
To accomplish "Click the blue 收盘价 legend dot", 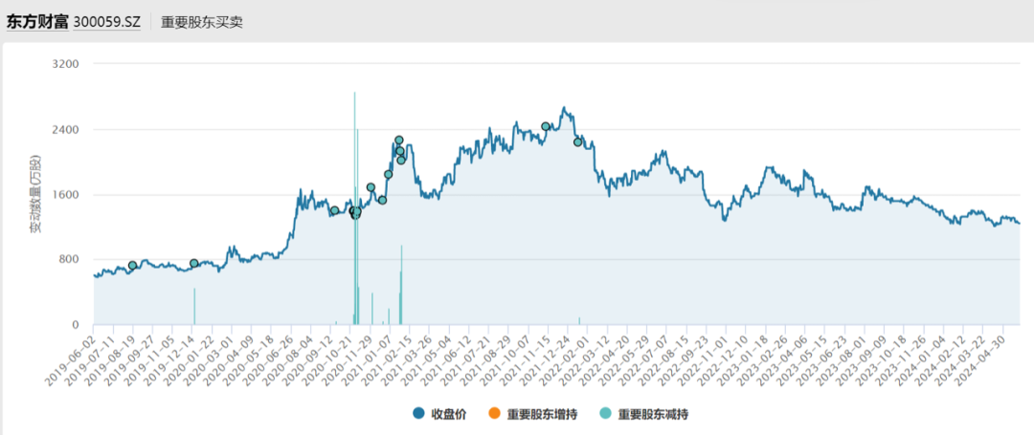I will tap(418, 414).
